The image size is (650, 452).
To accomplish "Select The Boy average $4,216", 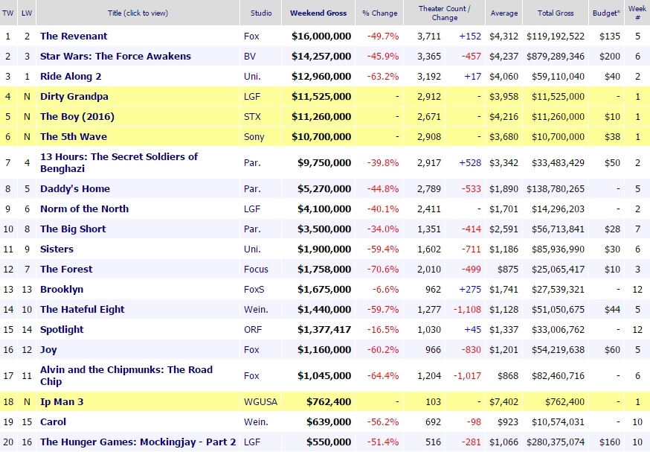I will 503,117.
